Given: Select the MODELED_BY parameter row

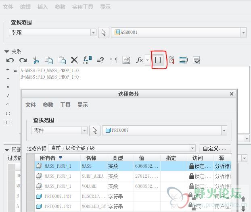Looking at the screenshot, I should point(133,206).
